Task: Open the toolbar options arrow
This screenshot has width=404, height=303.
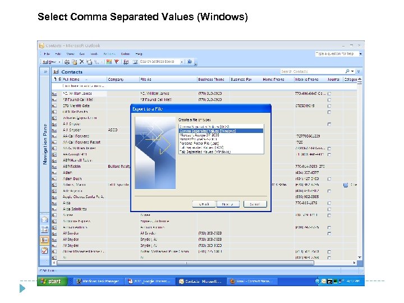Action: [x=196, y=63]
